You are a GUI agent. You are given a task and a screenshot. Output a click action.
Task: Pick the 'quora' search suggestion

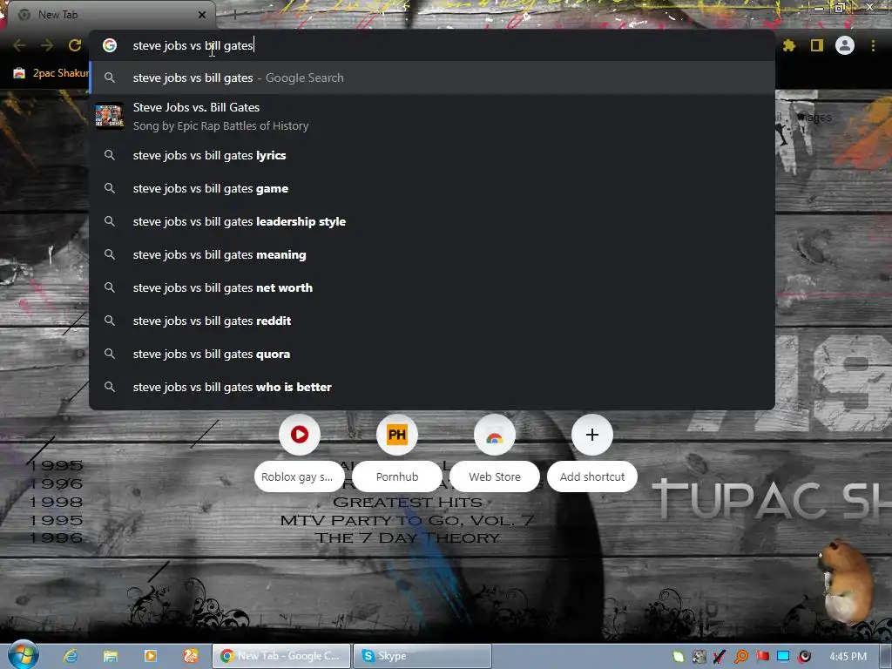pos(432,354)
